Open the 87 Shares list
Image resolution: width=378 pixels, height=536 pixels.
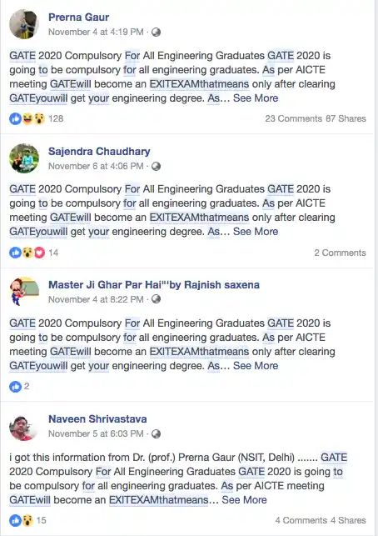click(x=346, y=118)
